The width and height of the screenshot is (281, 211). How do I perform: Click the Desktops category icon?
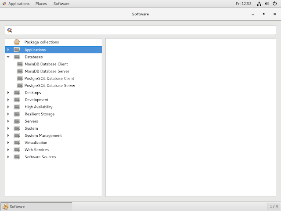pyautogui.click(x=17, y=93)
